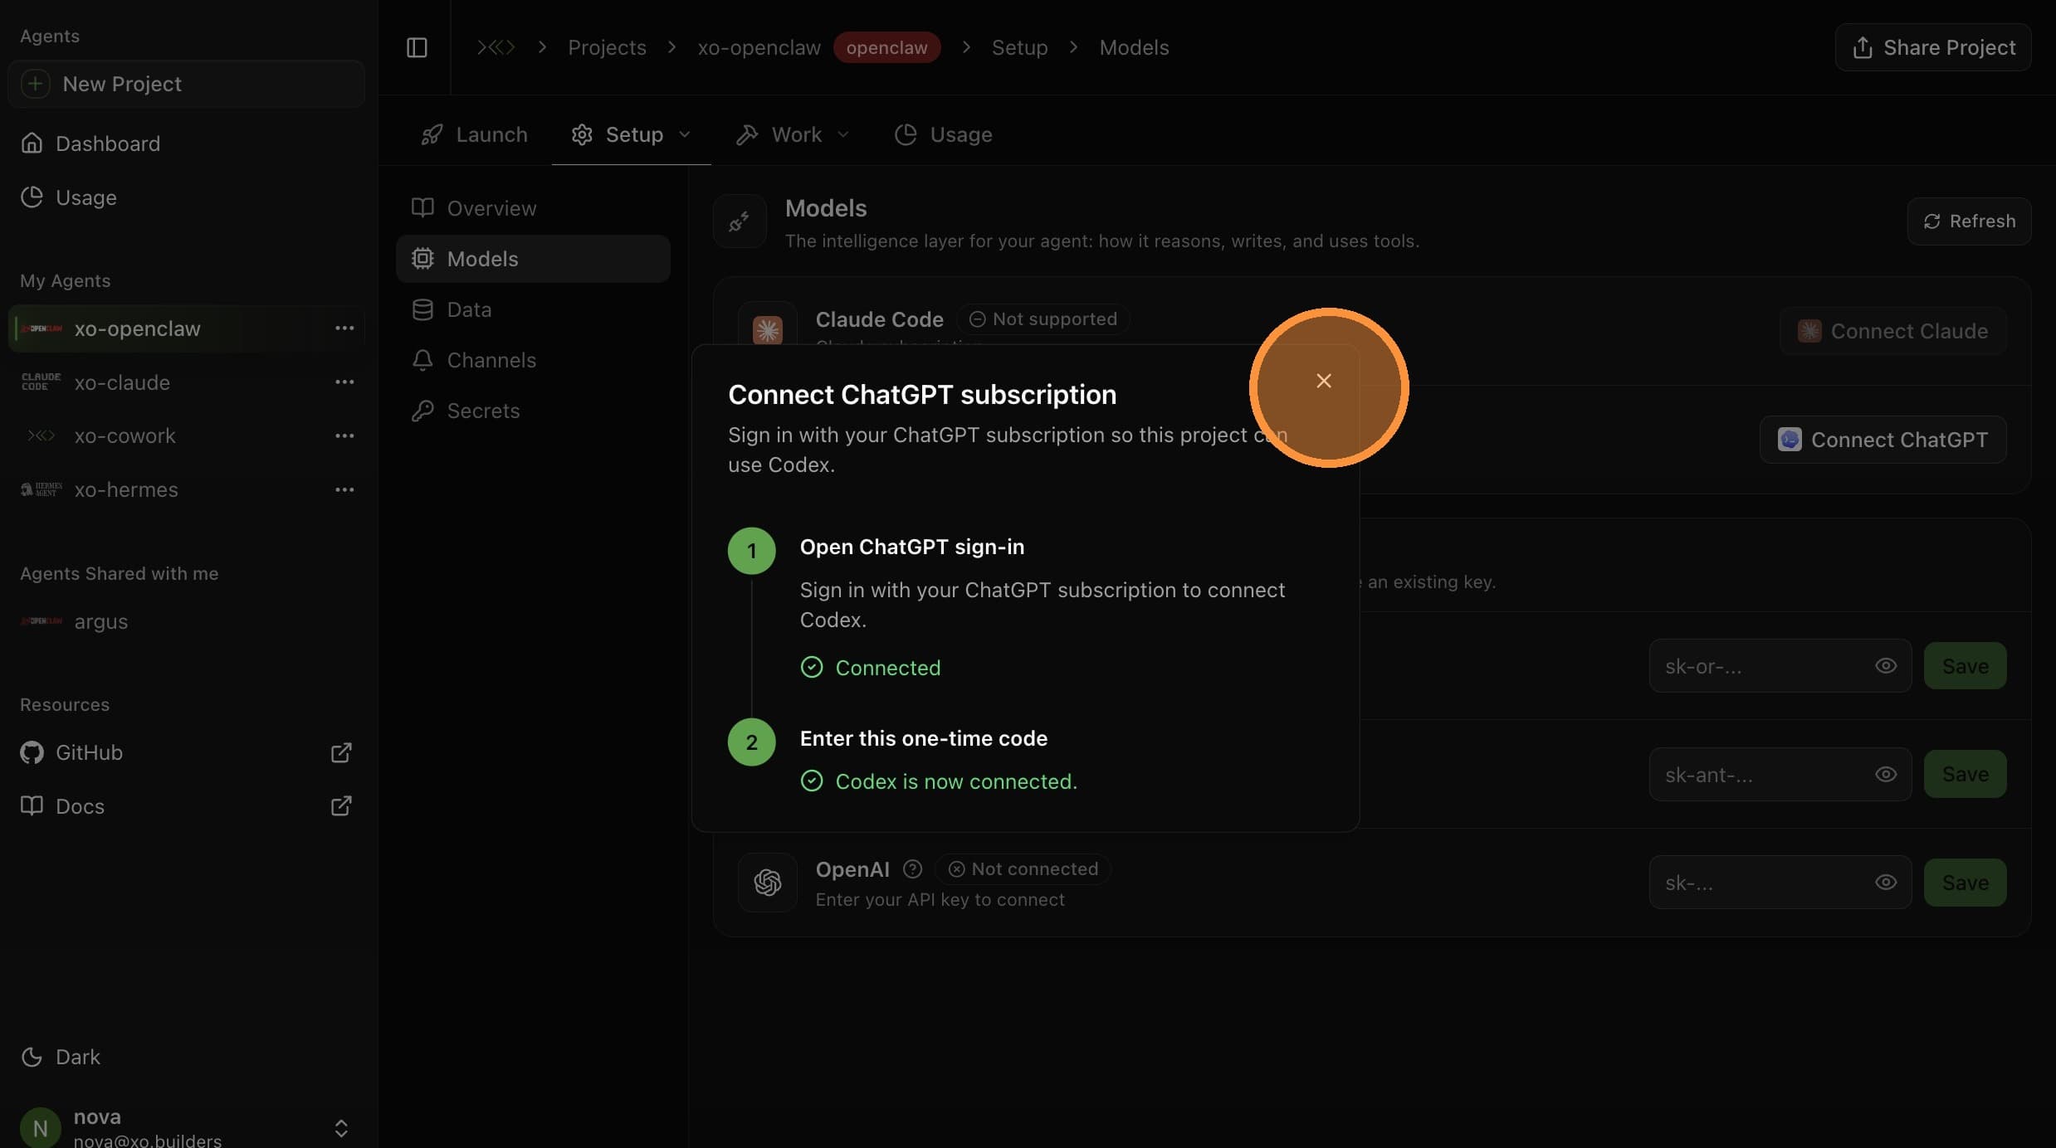Click the nova avatar icon
This screenshot has width=2056, height=1148.
tap(40, 1128)
